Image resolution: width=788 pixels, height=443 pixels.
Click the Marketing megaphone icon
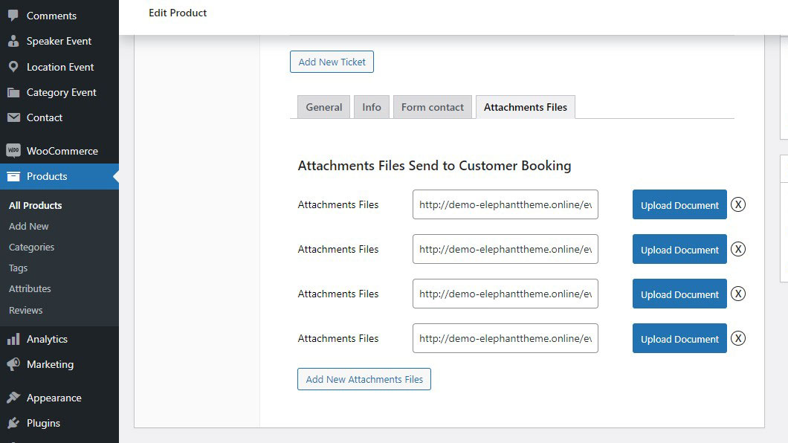coord(13,364)
